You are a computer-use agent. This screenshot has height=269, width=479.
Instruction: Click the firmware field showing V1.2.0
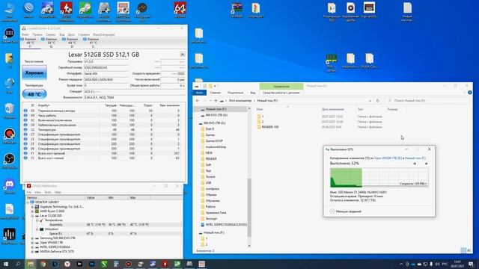tap(106, 61)
